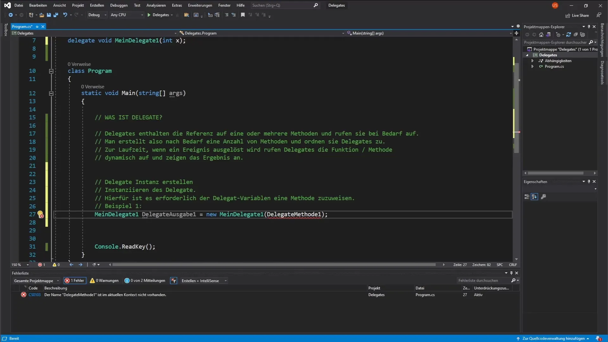This screenshot has height=342, width=608.
Task: Sync with active document blue arrows icon
Action: tap(569, 35)
